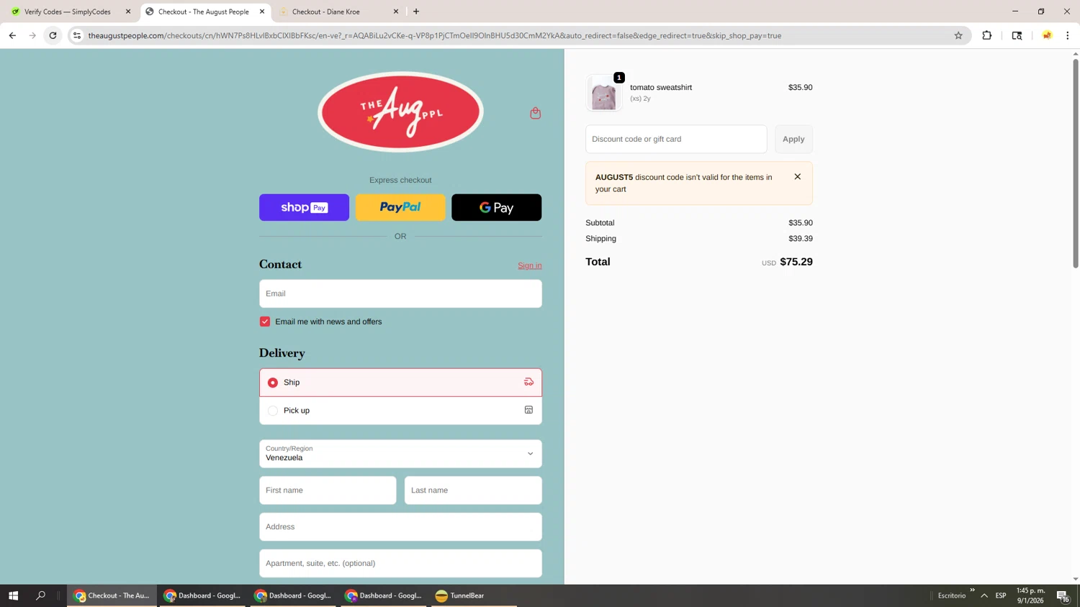
Task: Open Windows Start menu
Action: point(13,595)
